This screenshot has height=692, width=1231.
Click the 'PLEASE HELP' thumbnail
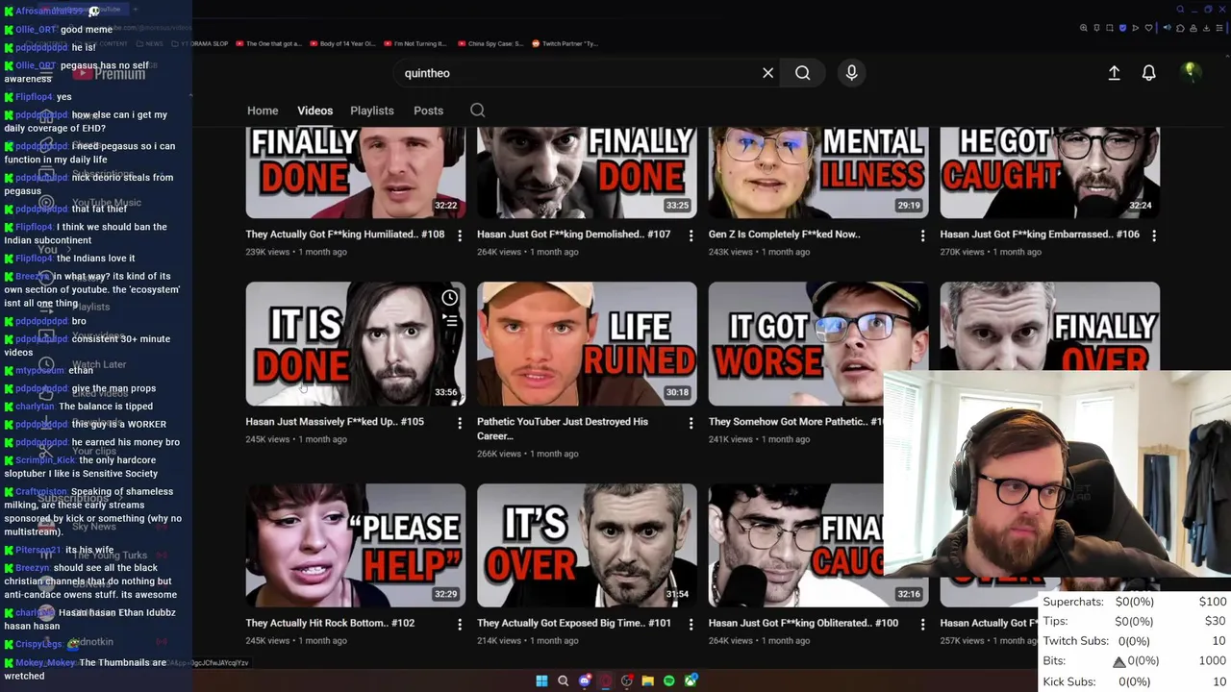pyautogui.click(x=355, y=545)
